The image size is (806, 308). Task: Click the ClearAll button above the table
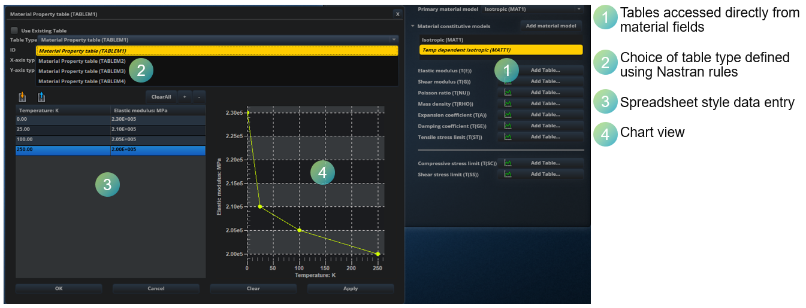tap(161, 97)
